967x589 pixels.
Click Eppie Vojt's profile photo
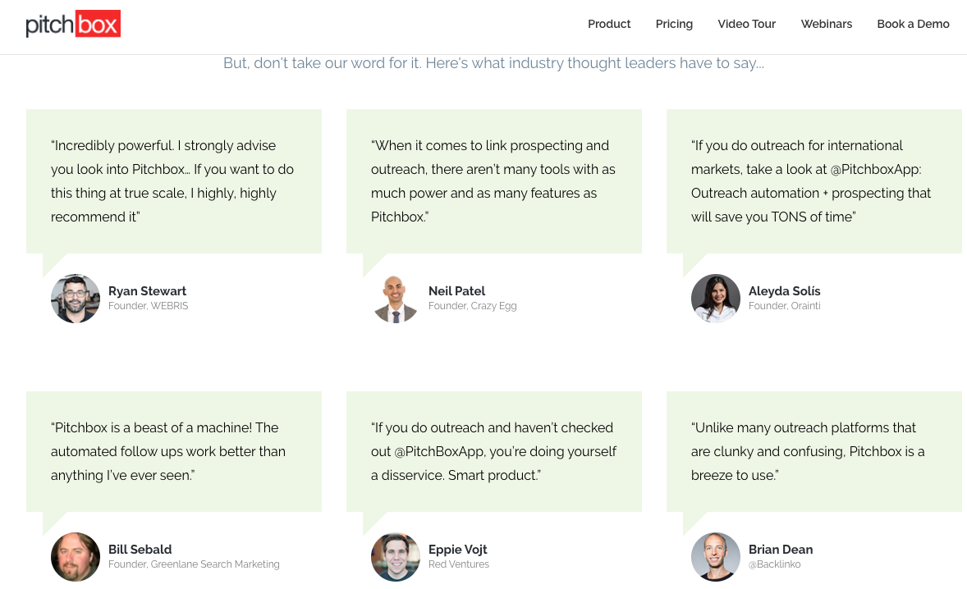[396, 556]
